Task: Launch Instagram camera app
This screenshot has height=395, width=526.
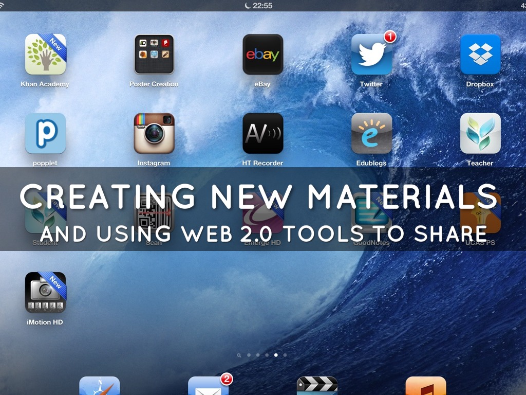Action: coord(154,134)
